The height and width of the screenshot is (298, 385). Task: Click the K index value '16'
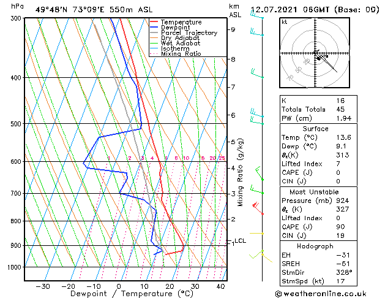tap(340, 101)
